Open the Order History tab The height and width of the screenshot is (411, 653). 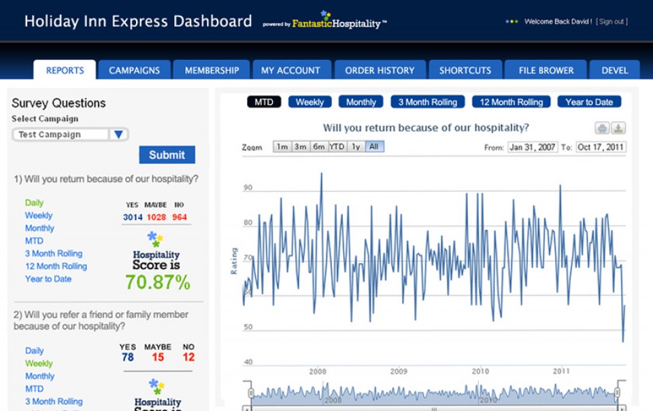click(380, 70)
